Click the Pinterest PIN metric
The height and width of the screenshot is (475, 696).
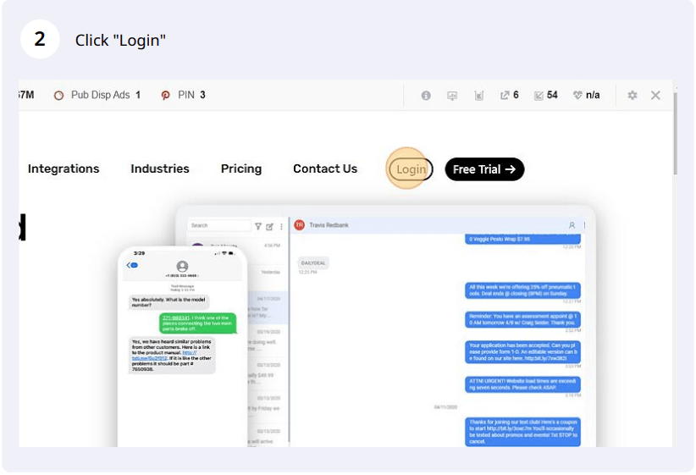coord(183,95)
